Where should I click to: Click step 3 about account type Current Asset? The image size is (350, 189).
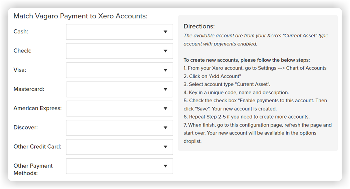point(227,84)
